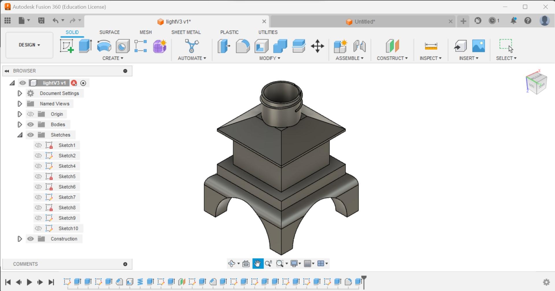Click the Automate tool icon

pos(192,46)
